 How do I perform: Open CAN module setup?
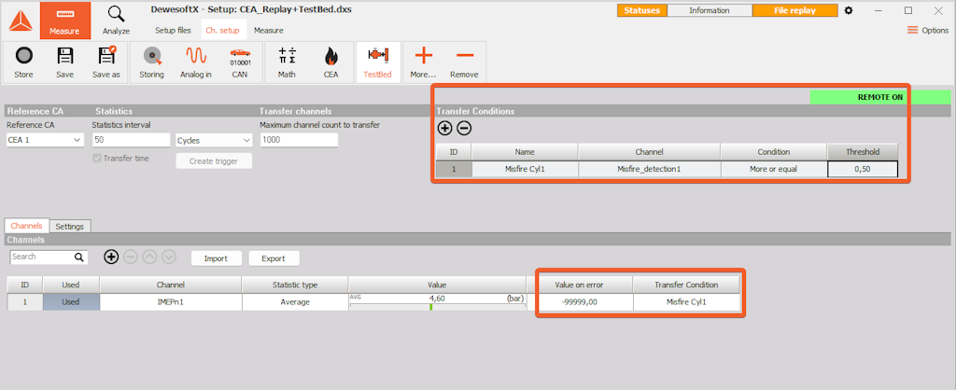pyautogui.click(x=240, y=63)
